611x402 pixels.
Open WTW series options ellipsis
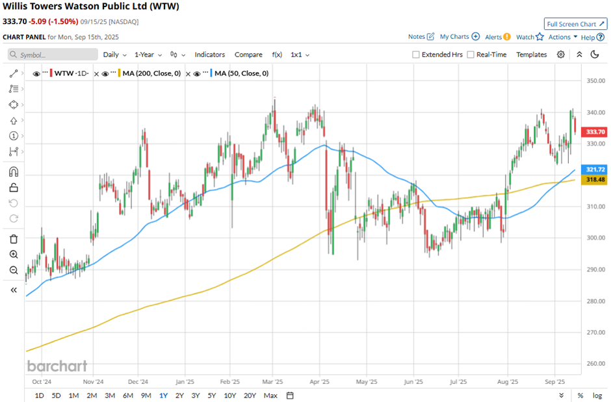[x=45, y=72]
